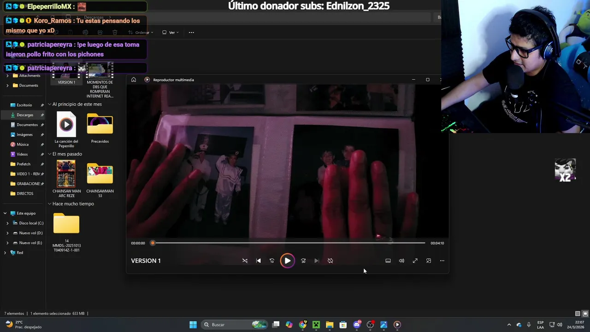Open Videos in quick access
590x332 pixels.
click(x=22, y=154)
